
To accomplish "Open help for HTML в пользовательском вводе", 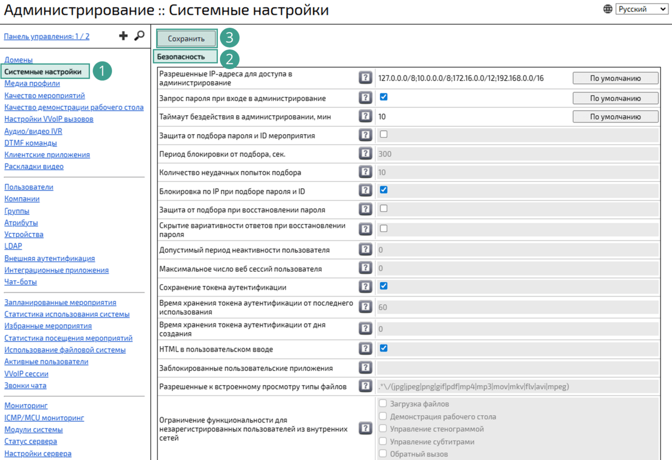I will [365, 349].
